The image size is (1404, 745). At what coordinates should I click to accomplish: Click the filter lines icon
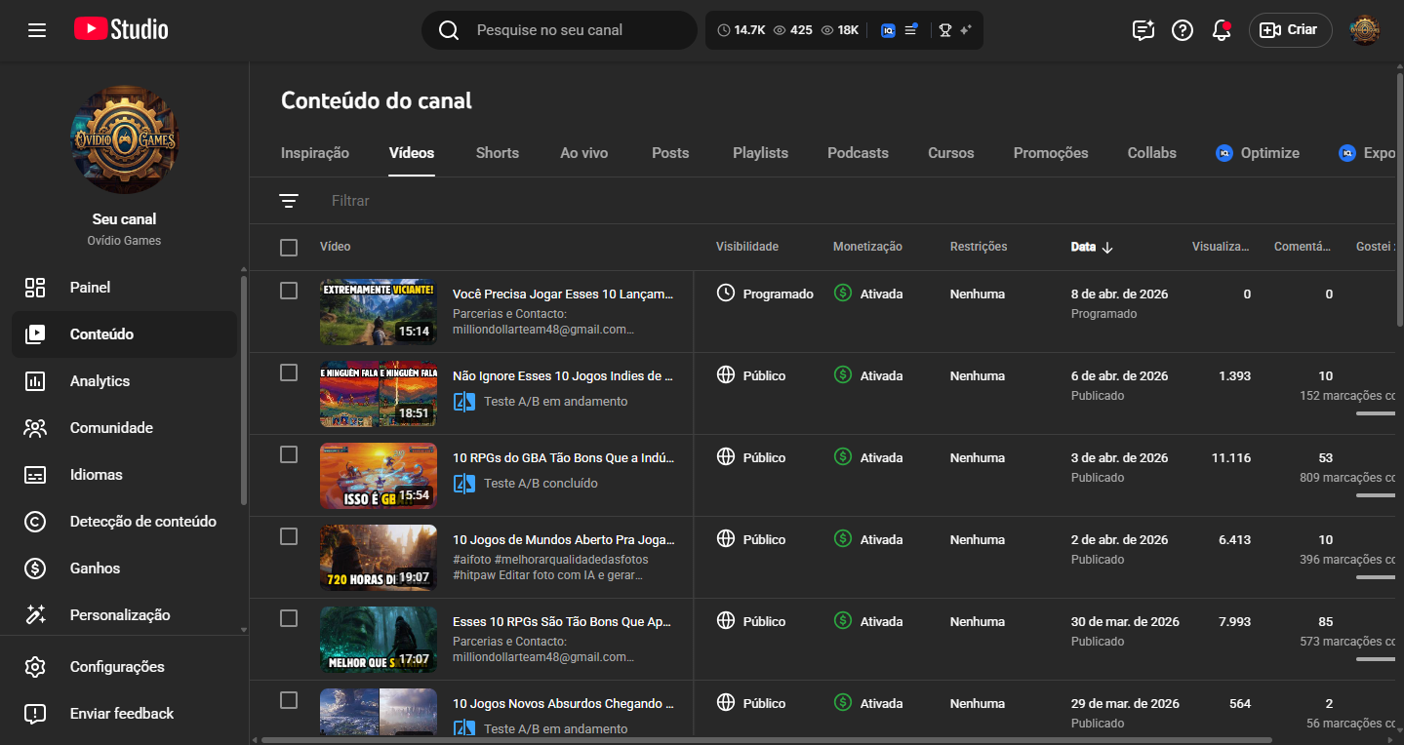pos(289,201)
